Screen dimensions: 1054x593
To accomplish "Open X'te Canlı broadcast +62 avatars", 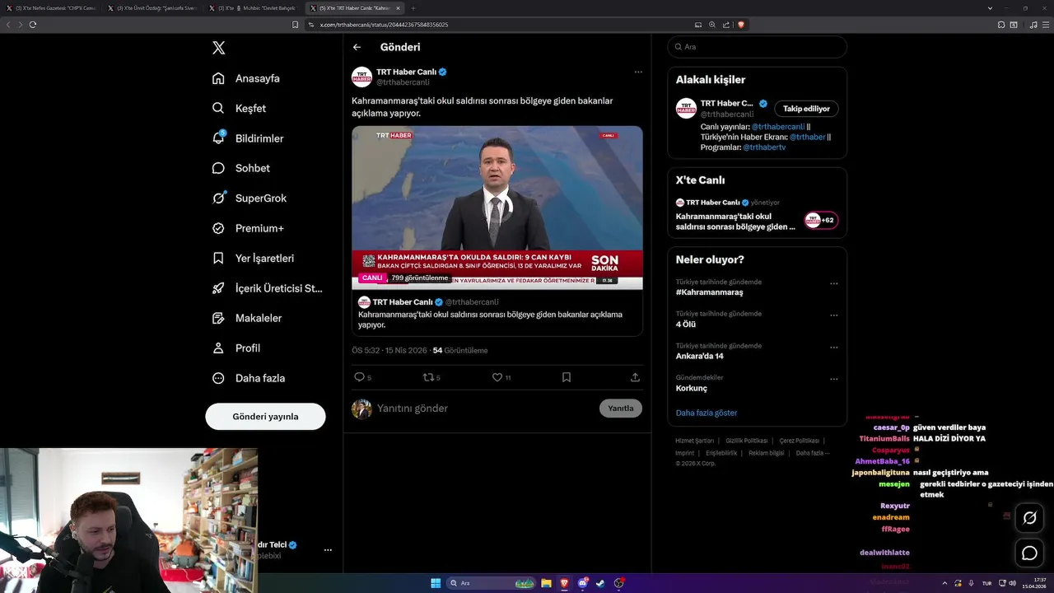I will 821,220.
